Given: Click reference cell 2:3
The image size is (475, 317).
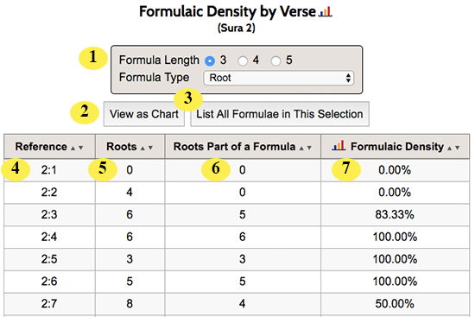Looking at the screenshot, I should point(49,214).
